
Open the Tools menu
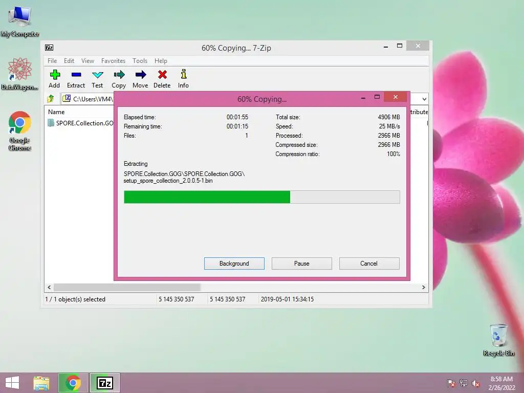click(x=140, y=61)
